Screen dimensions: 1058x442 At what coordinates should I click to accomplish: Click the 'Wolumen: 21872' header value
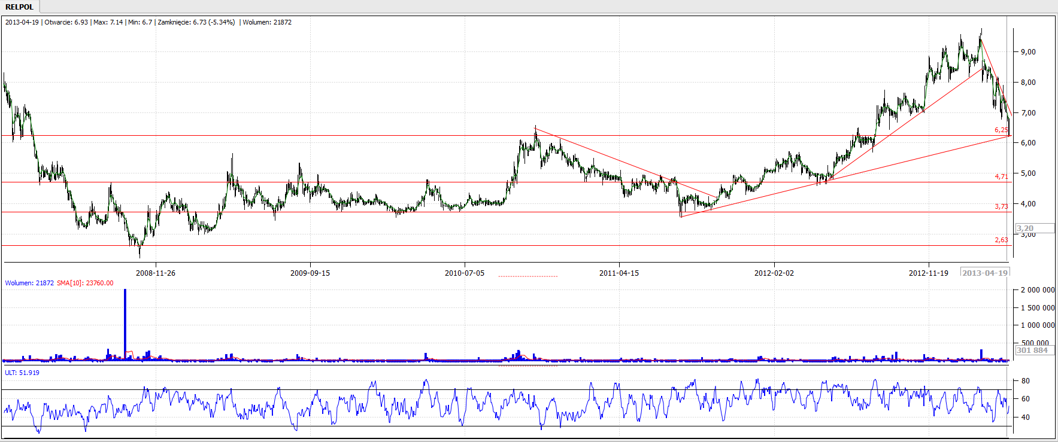coord(267,22)
